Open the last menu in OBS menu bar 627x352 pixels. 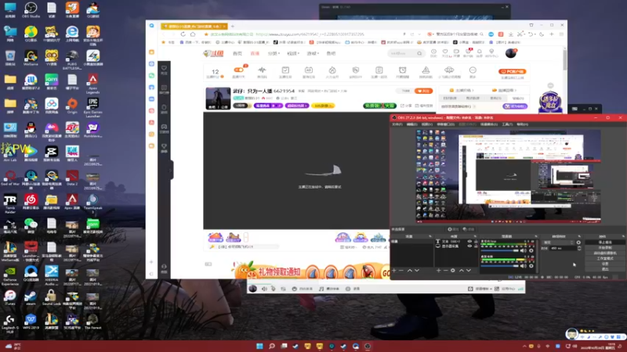coord(522,124)
